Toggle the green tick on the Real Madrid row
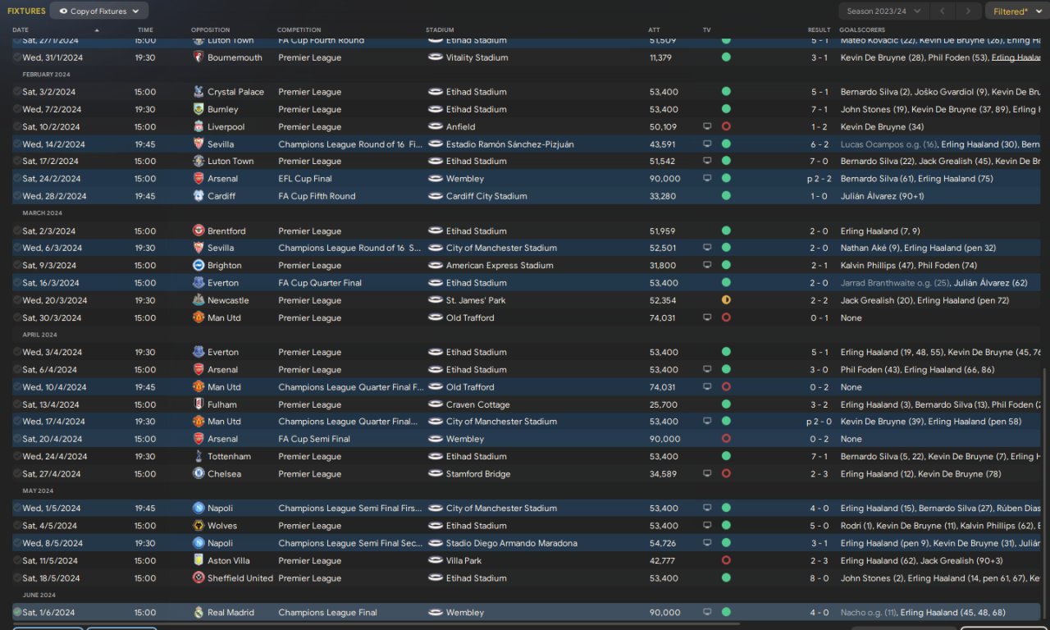Screen dimensions: 1050x630 17,613
